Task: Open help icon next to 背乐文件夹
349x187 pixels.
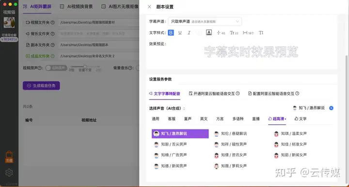Action: point(52,34)
